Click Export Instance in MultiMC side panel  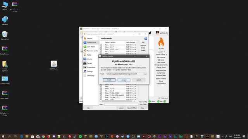tap(161, 79)
